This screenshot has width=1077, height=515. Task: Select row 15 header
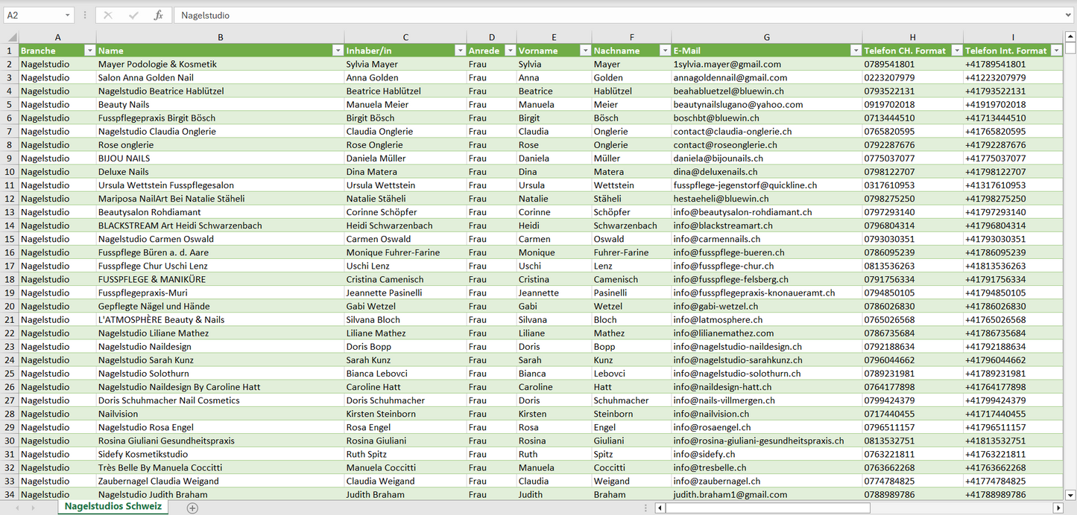tap(9, 239)
